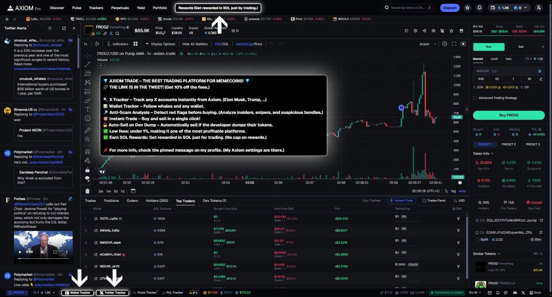Switch to the Dev Tokens (1) tab

pyautogui.click(x=214, y=200)
